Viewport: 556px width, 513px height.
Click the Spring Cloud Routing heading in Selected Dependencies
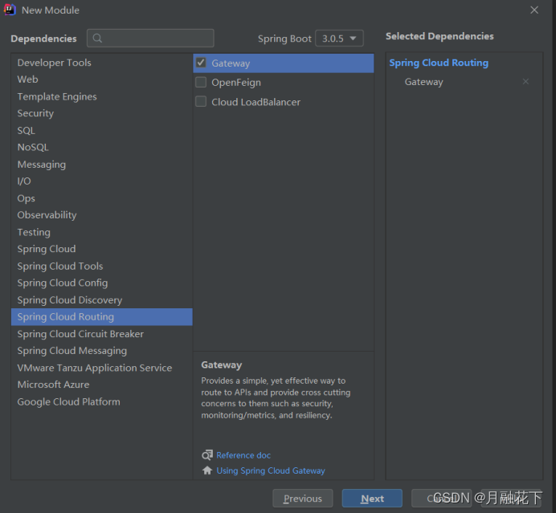coord(439,63)
